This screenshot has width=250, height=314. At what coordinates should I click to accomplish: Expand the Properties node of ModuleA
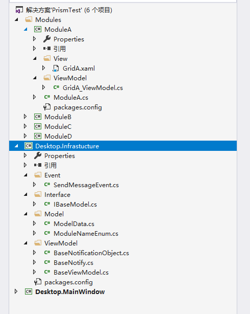(34, 39)
